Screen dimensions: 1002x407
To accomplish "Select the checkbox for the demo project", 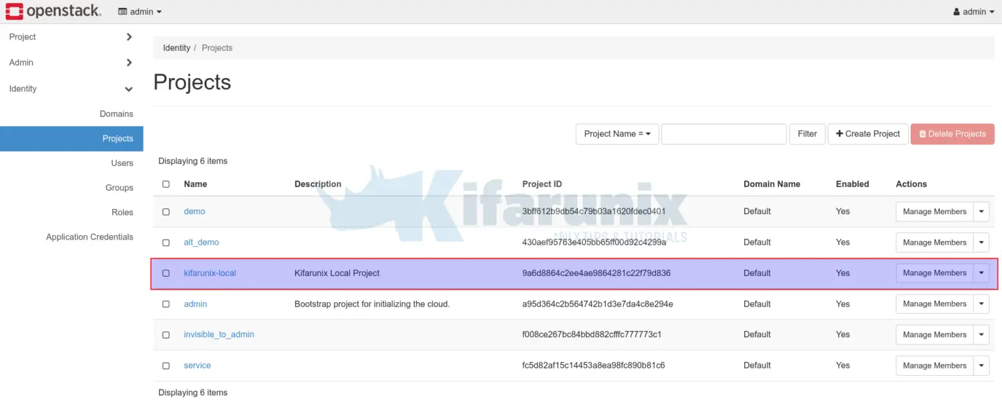I will point(166,211).
